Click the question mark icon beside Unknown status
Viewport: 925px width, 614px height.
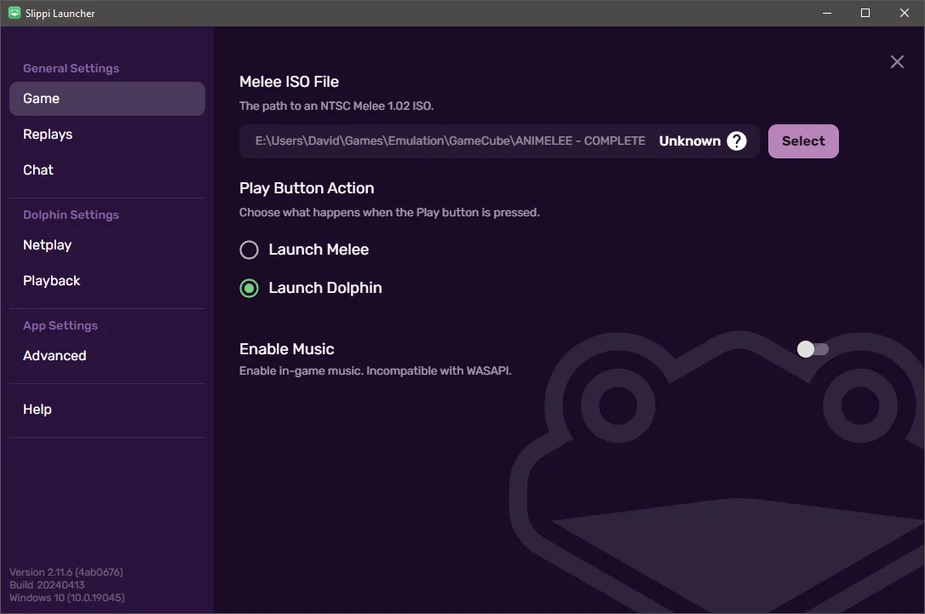(x=736, y=141)
